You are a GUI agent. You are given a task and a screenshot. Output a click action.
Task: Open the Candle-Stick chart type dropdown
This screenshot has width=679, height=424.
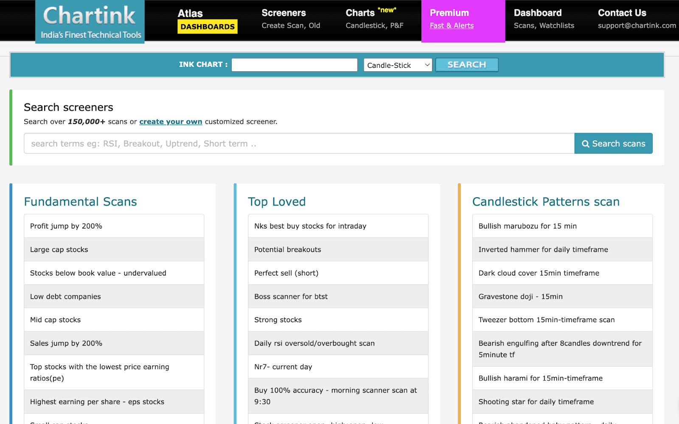(x=397, y=65)
